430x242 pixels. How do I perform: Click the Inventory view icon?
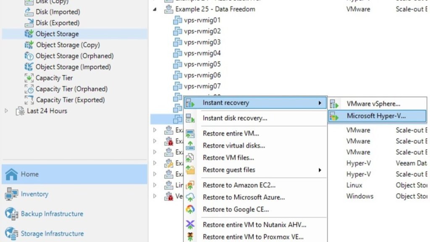(11, 194)
